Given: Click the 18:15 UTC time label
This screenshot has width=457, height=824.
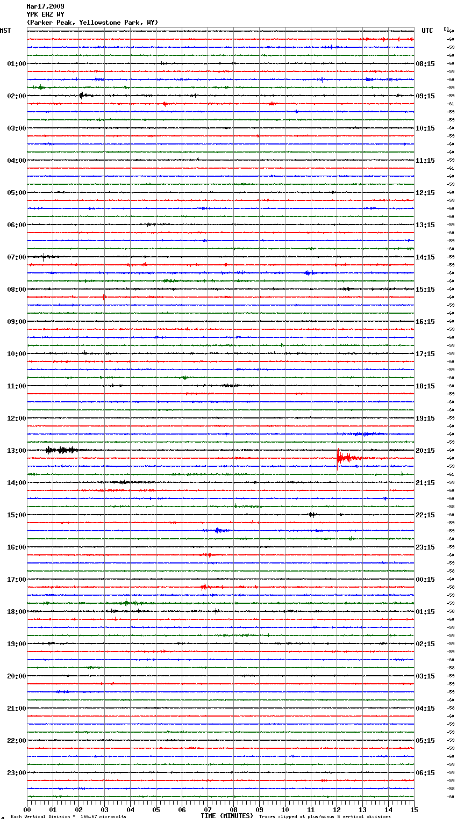Looking at the screenshot, I should click(425, 386).
